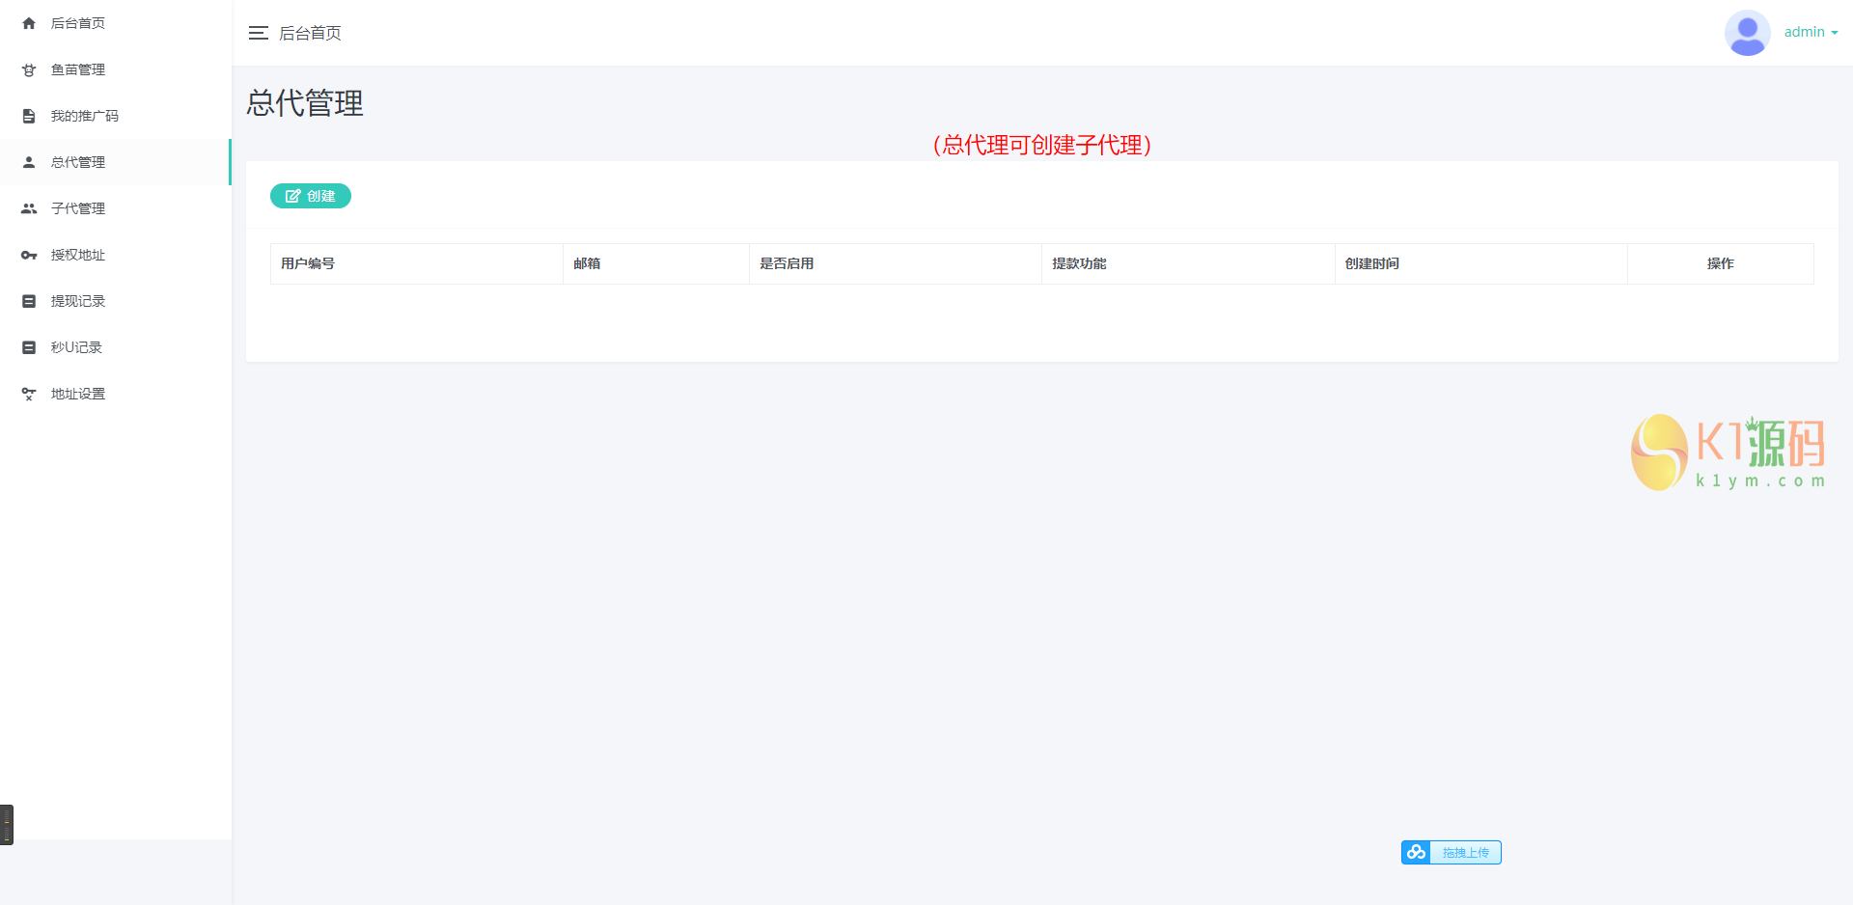1853x905 pixels.
Task: Click the 拖拽上传 upload button
Action: (x=1452, y=852)
